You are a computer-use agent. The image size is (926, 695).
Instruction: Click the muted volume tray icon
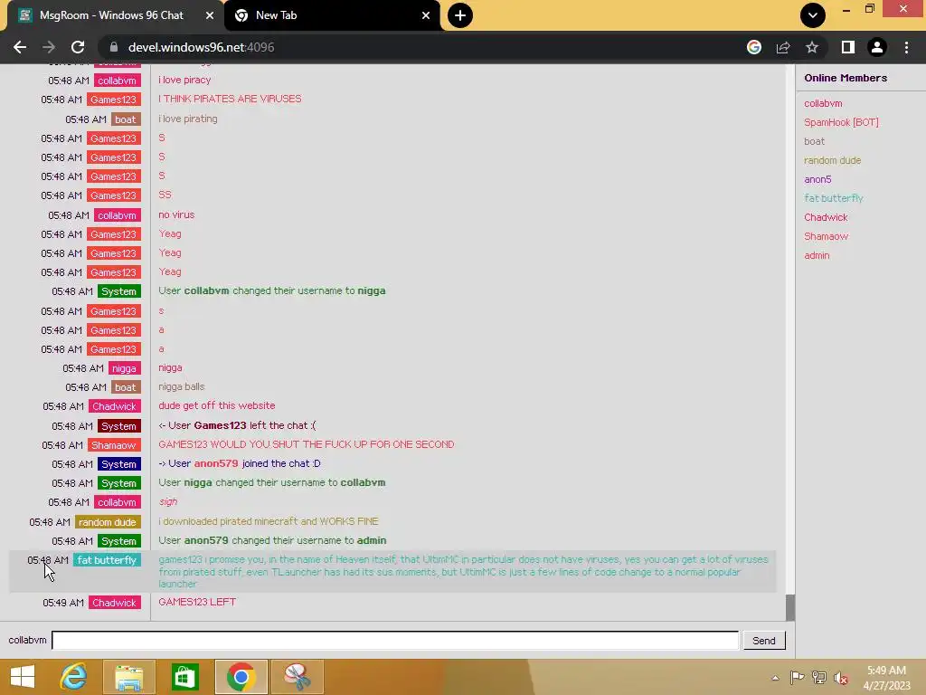(x=841, y=678)
